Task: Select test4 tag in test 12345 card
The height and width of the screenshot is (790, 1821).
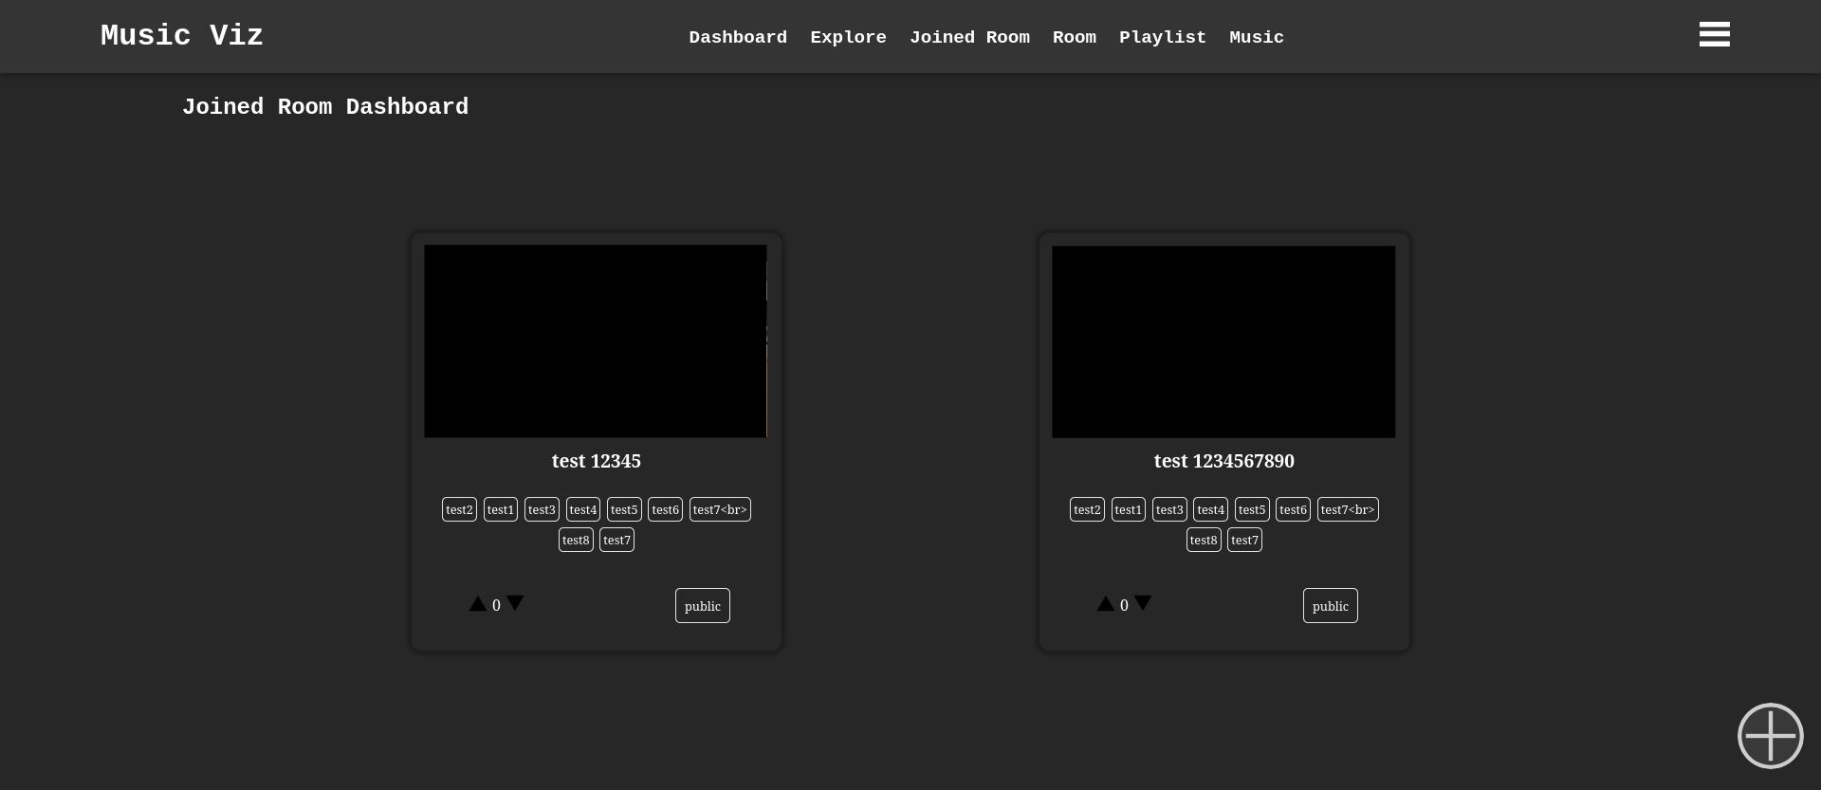Action: (x=583, y=509)
